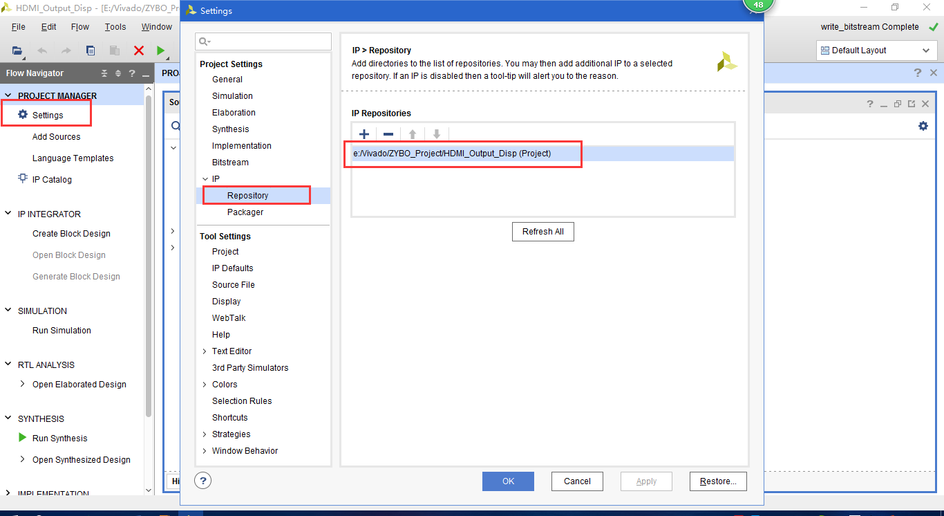Image resolution: width=944 pixels, height=516 pixels.
Task: Click the green Run toolbar icon
Action: pyautogui.click(x=160, y=50)
